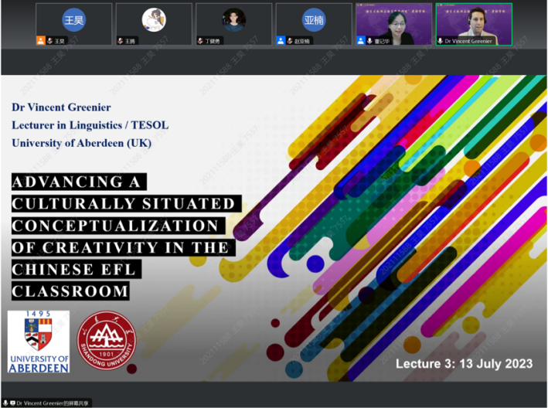Select 丁健勇's profile photo avatar
The height and width of the screenshot is (408, 548).
(234, 19)
